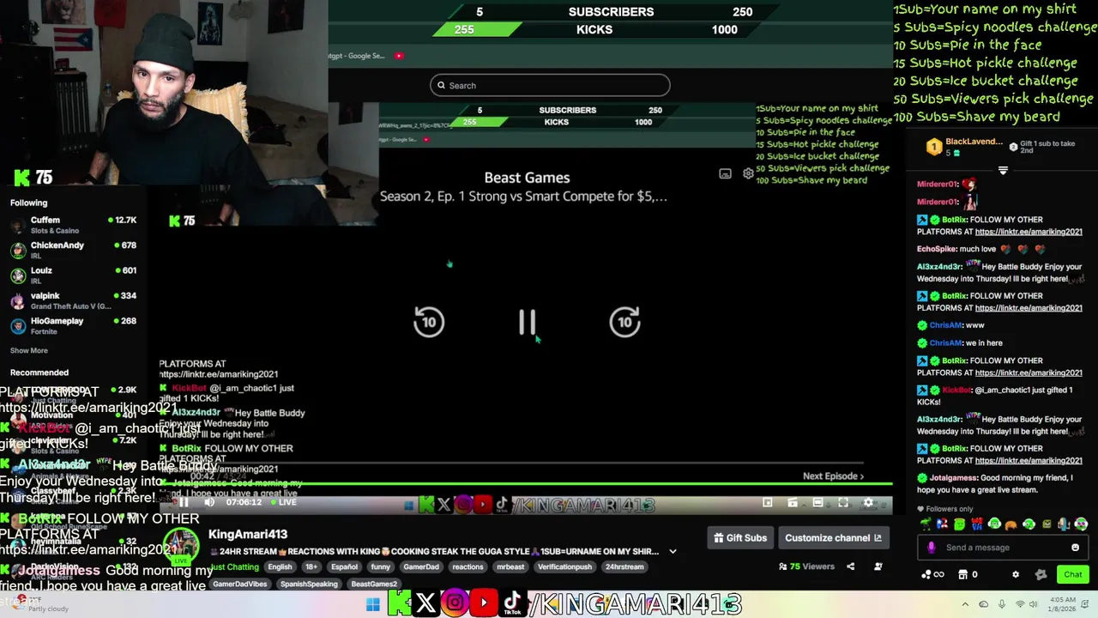Skip Beast Games video forward 10 seconds

(x=624, y=322)
